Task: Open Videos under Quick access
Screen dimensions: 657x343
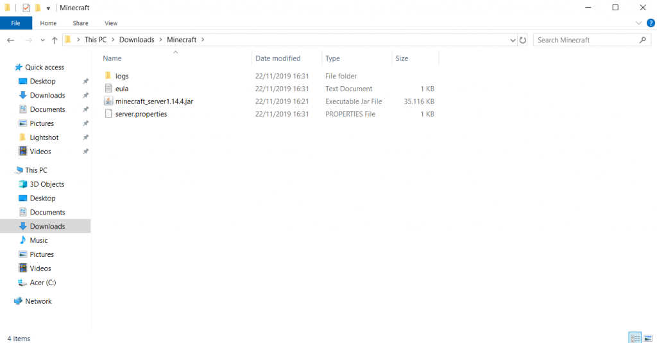Action: pyautogui.click(x=35, y=152)
